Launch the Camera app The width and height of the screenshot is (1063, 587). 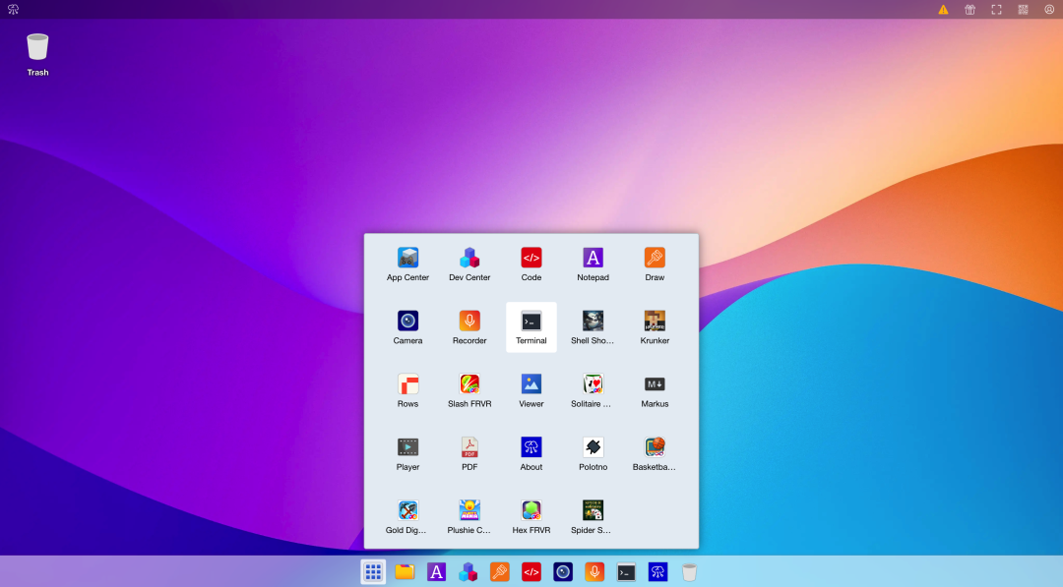point(407,321)
